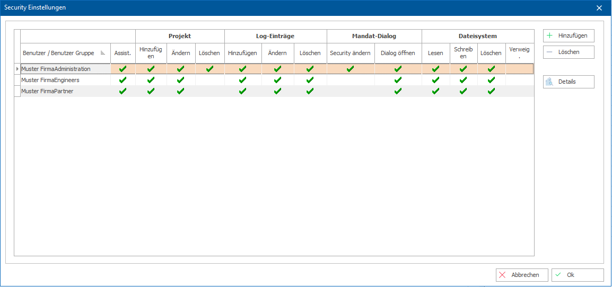Toggle Projekt Löschen for Muster FirmaAdministration
Image resolution: width=612 pixels, height=287 pixels.
[209, 69]
